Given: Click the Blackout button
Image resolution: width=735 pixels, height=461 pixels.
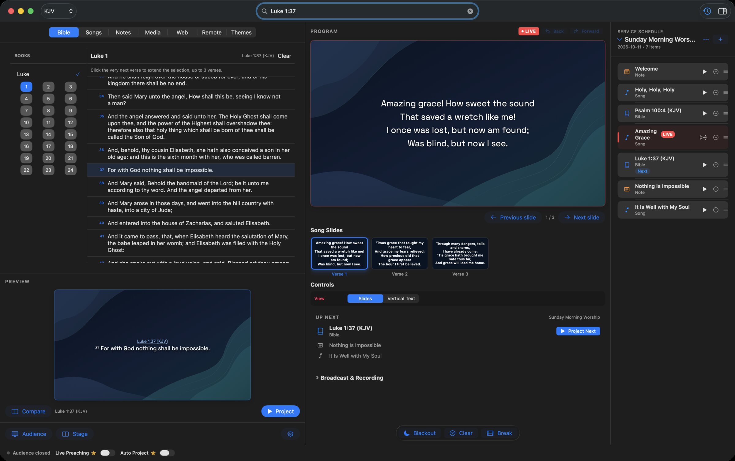Looking at the screenshot, I should [419, 433].
